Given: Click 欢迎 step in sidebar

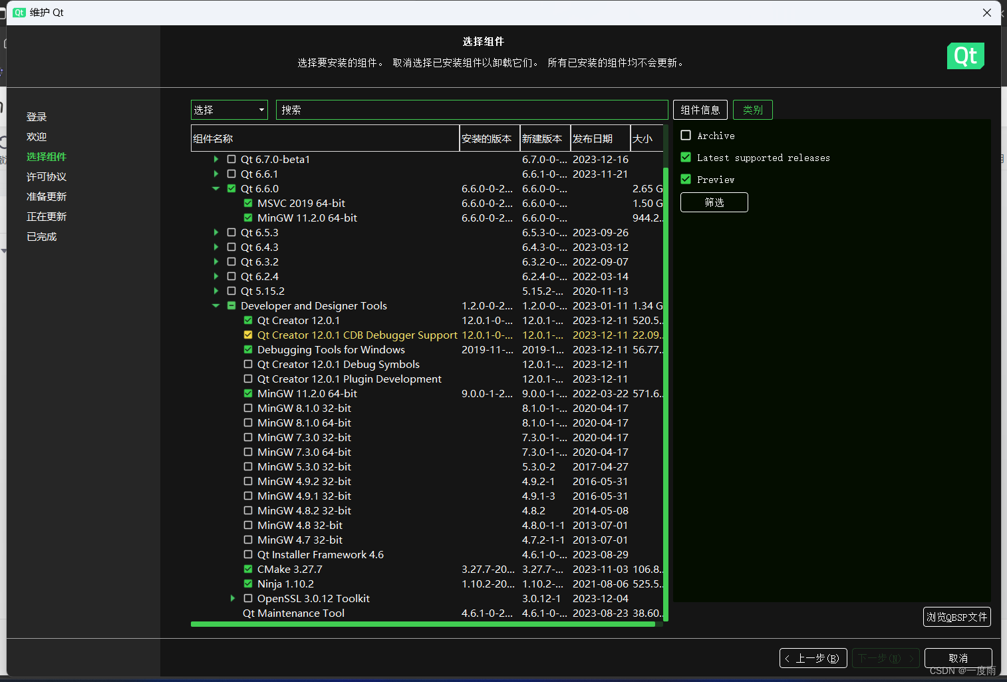Looking at the screenshot, I should pyautogui.click(x=37, y=136).
